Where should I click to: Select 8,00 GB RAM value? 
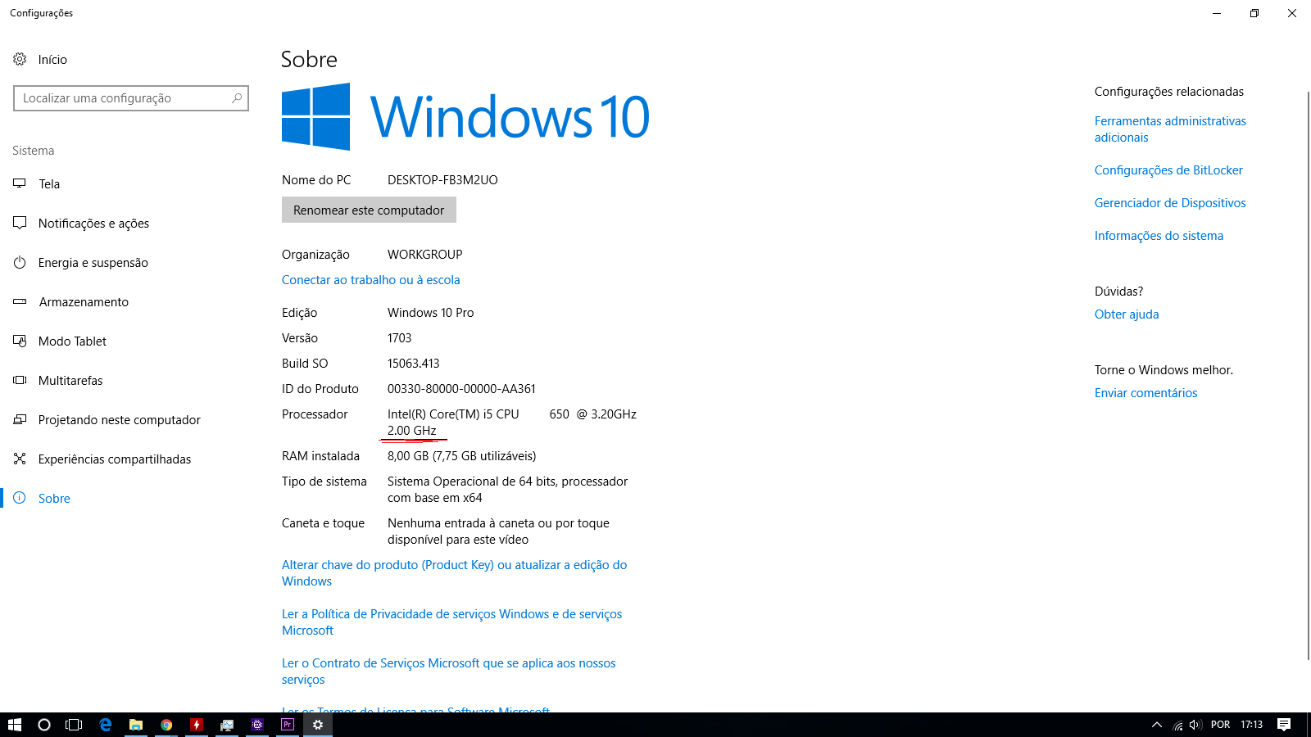coord(461,456)
